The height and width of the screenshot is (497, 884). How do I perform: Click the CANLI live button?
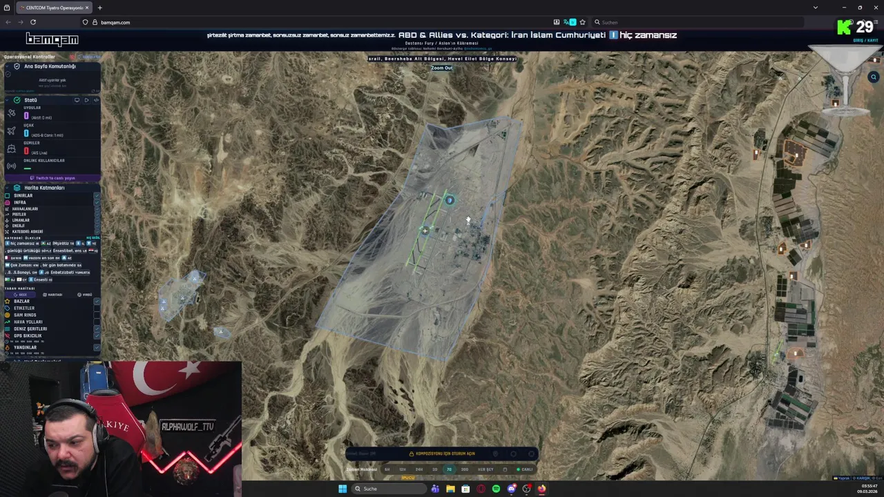click(524, 469)
